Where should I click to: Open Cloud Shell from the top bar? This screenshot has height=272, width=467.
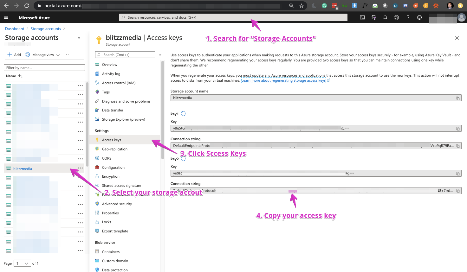click(362, 17)
